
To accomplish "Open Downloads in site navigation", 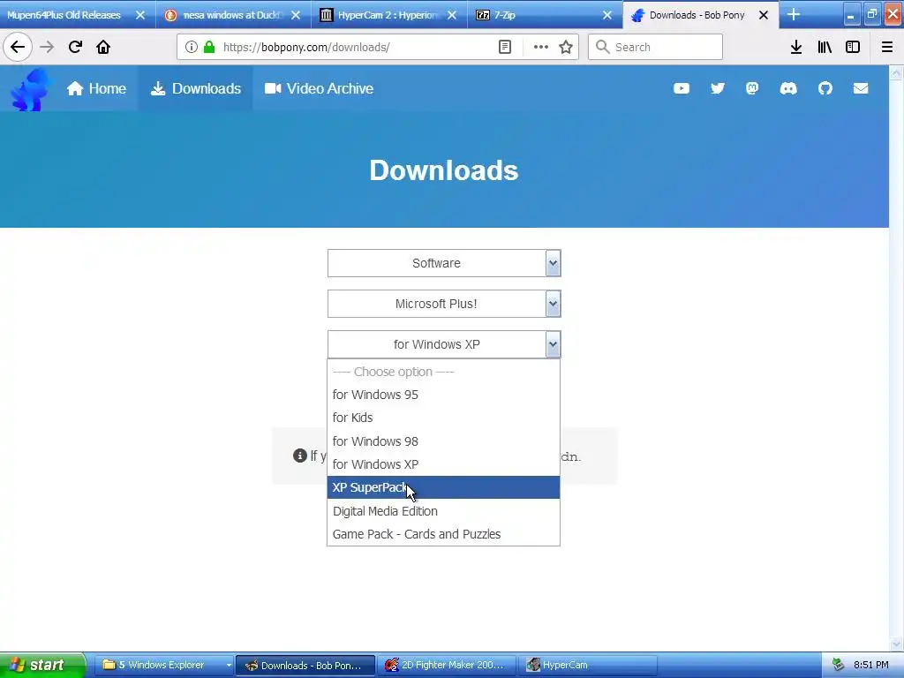I will [x=195, y=88].
